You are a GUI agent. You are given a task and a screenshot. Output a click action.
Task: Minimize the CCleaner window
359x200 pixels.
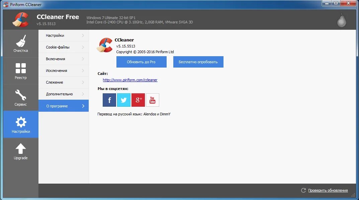[327, 3]
